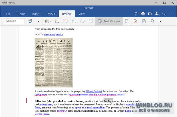This screenshot has height=117, width=177.
Task: Open the Cyclopaedia link
Action: click(41, 94)
